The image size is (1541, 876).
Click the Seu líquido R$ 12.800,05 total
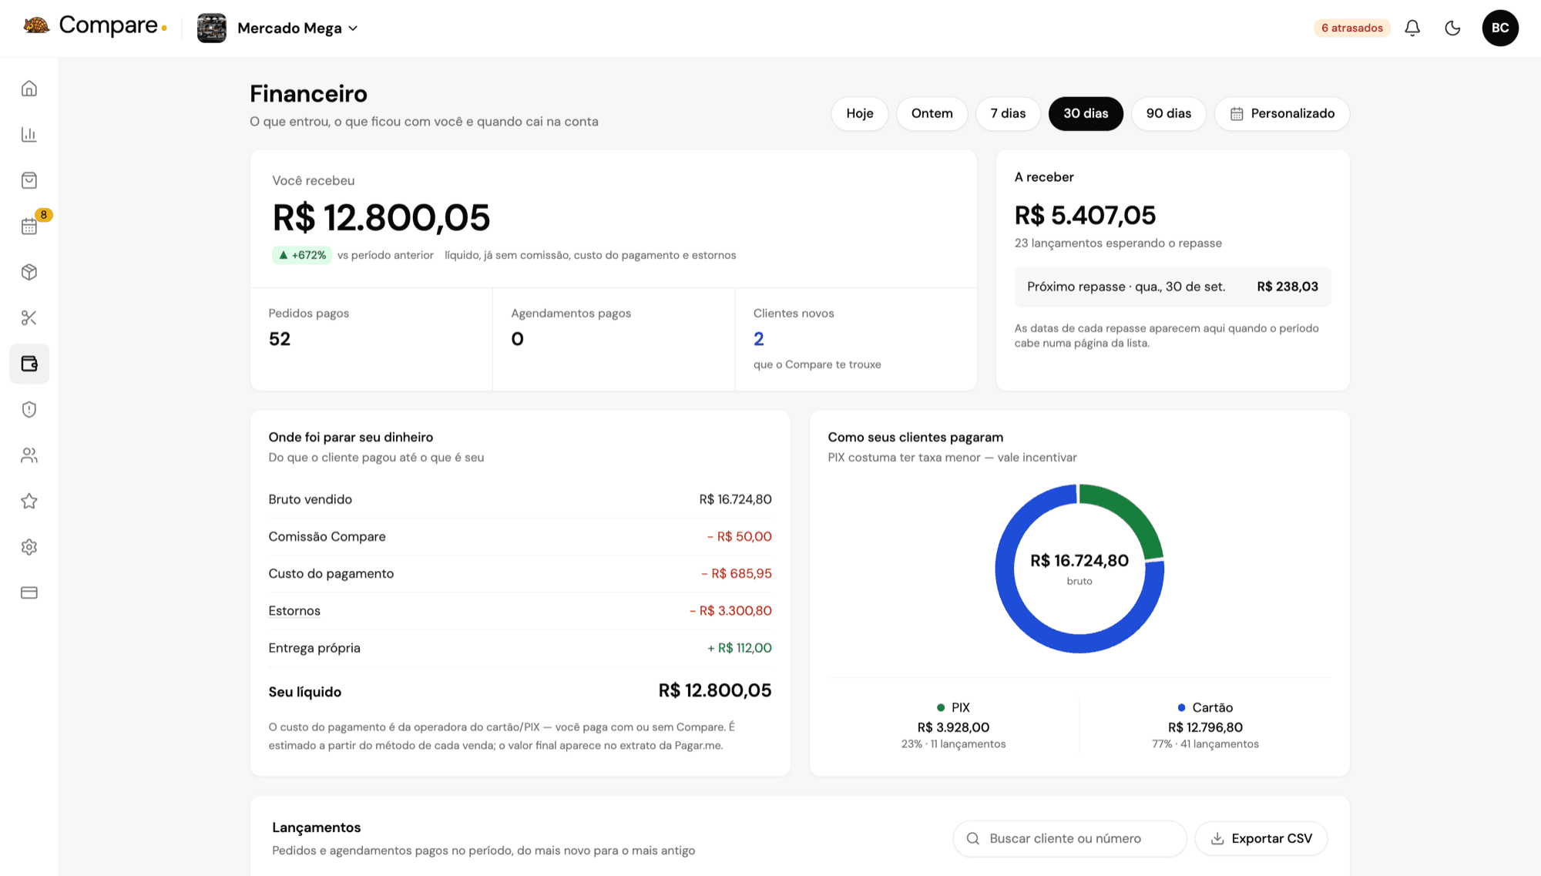(x=715, y=690)
